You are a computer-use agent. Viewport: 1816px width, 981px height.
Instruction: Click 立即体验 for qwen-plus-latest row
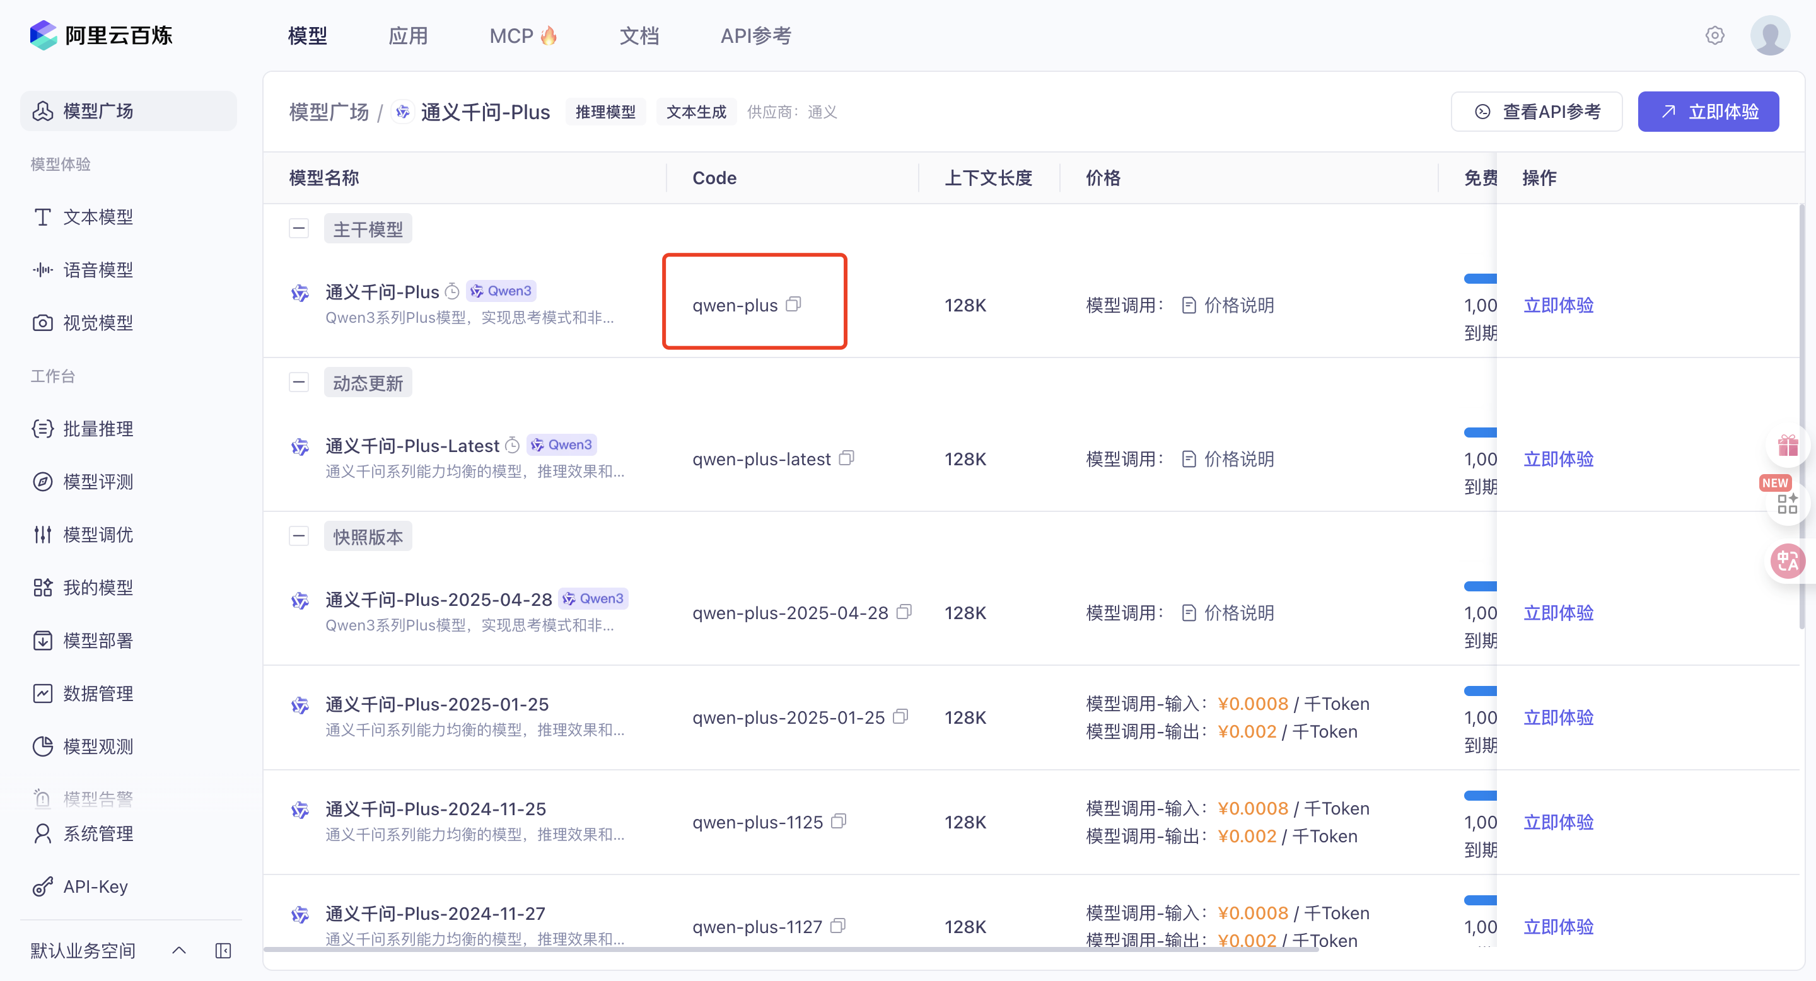click(x=1559, y=459)
